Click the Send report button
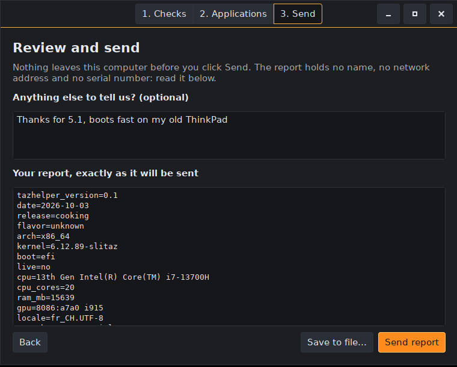 click(x=412, y=342)
